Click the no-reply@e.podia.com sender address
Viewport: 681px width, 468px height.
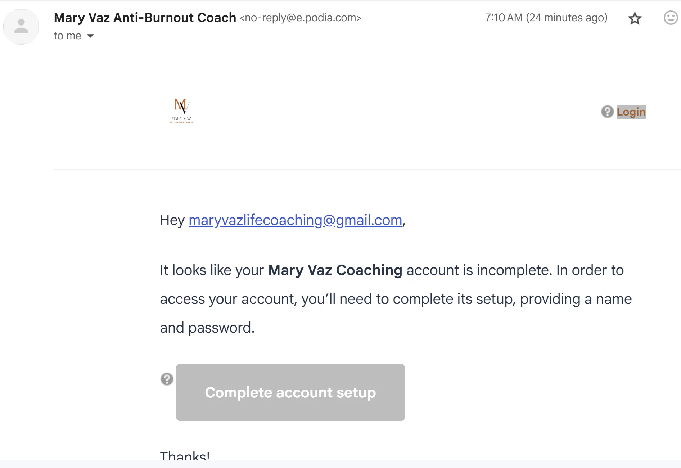point(301,18)
